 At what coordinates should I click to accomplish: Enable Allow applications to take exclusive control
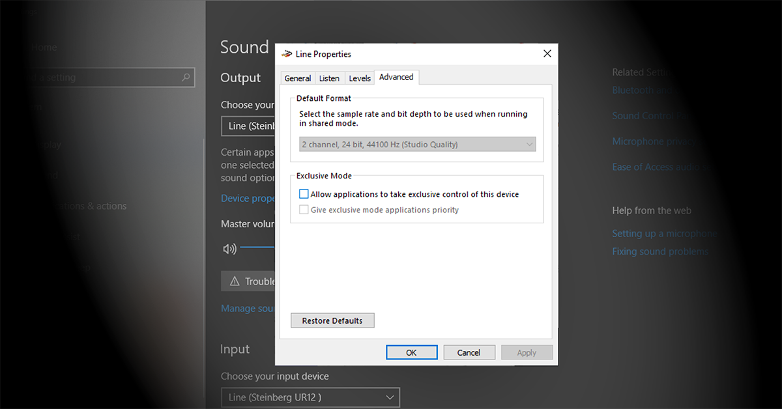(304, 194)
